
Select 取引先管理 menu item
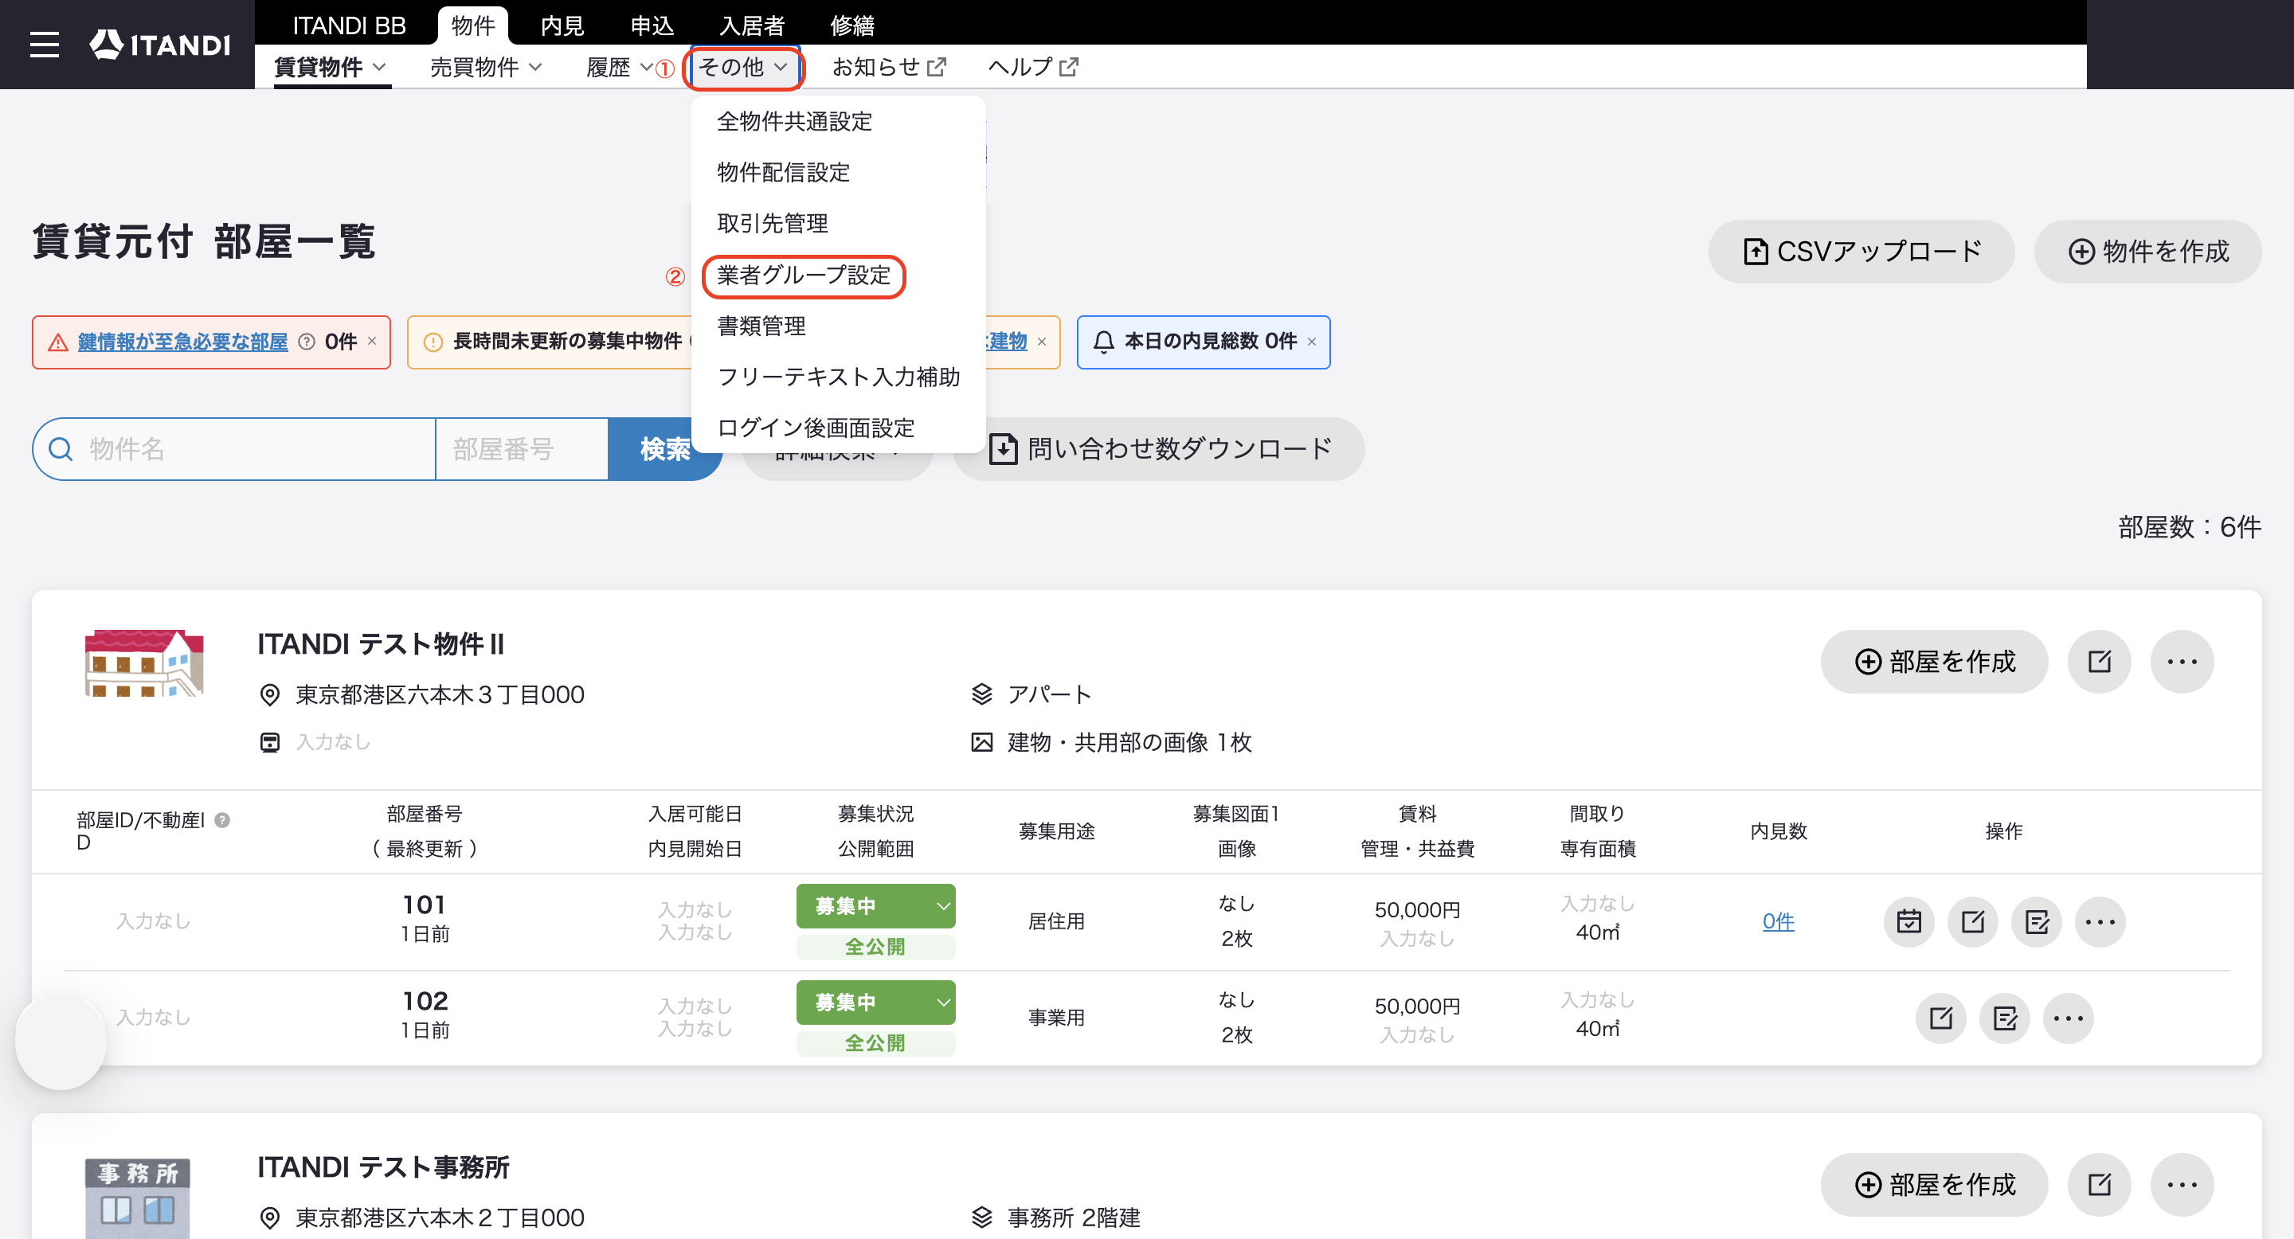(772, 224)
